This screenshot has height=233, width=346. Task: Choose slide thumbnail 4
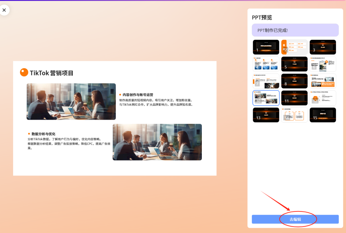(266, 64)
